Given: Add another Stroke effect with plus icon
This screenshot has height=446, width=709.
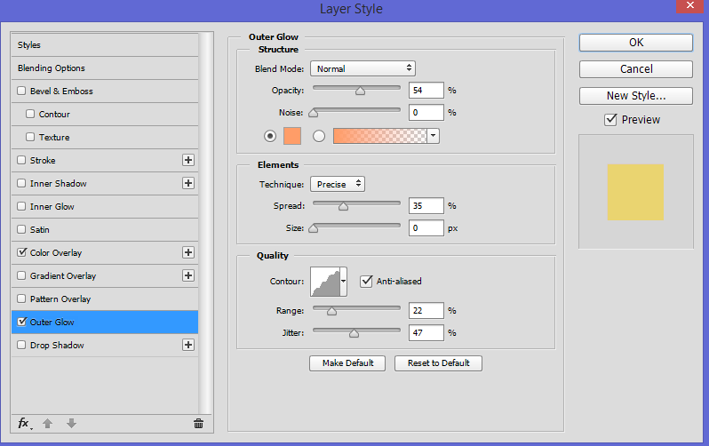Looking at the screenshot, I should coord(187,160).
